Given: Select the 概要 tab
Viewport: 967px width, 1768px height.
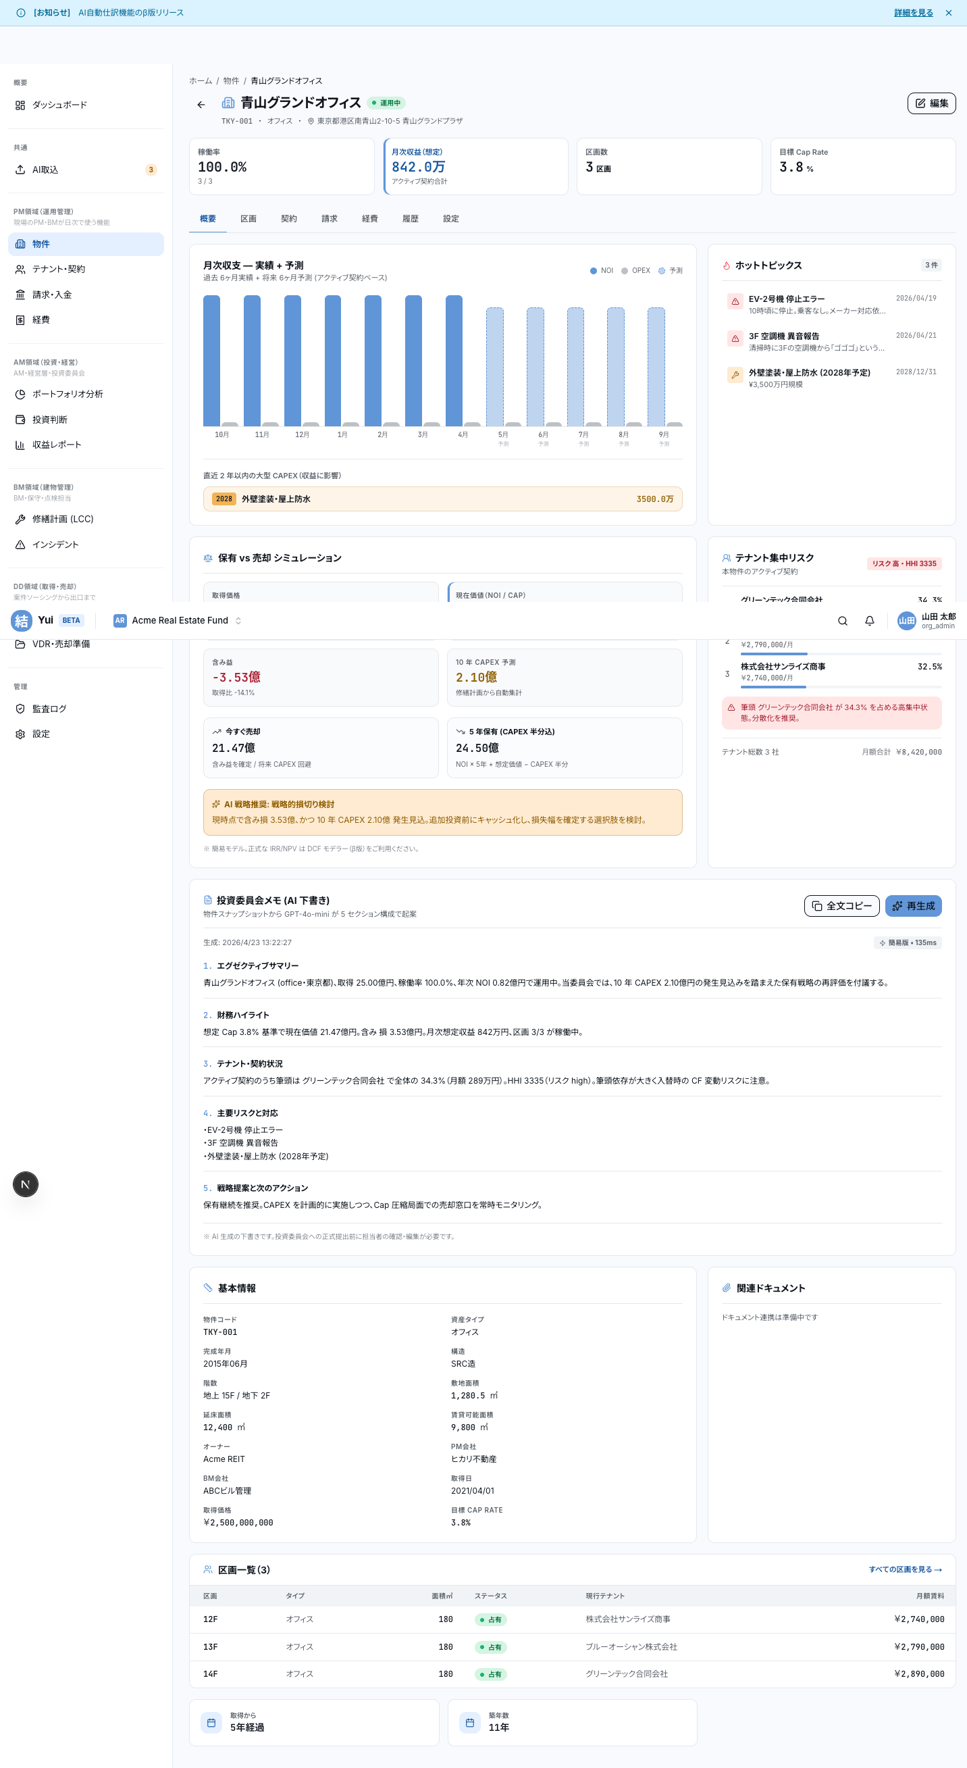Looking at the screenshot, I should (x=208, y=219).
